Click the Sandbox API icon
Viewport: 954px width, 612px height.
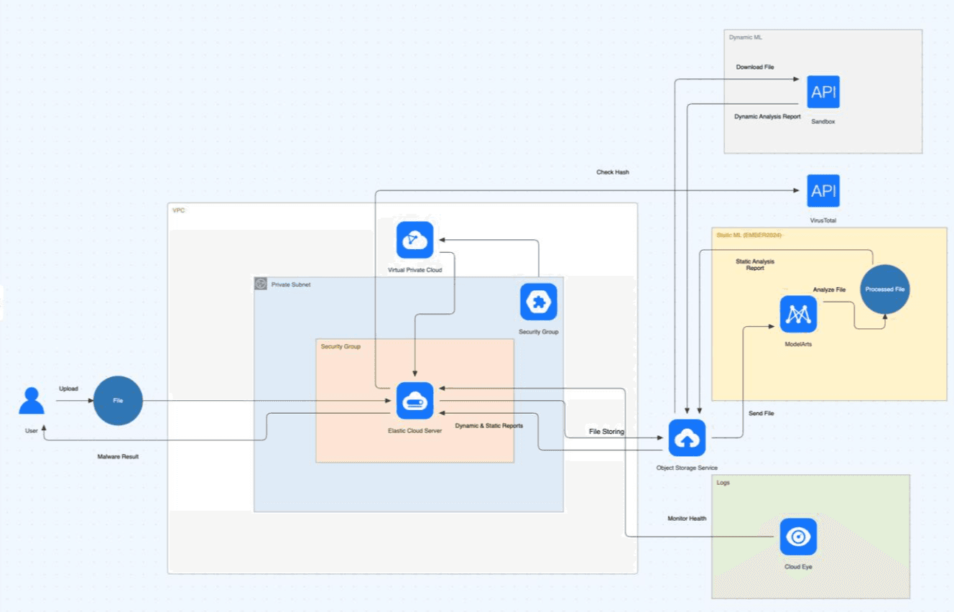[823, 92]
